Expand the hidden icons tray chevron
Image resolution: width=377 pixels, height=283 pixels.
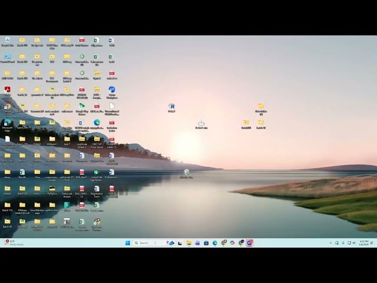330,242
